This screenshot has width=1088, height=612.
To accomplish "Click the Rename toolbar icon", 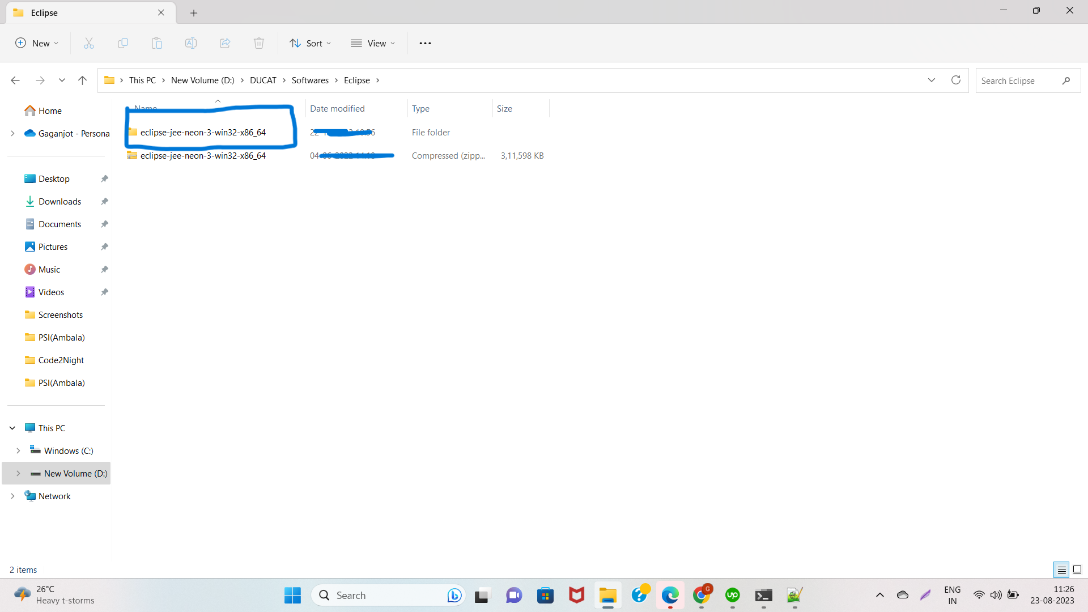I will coord(191,43).
